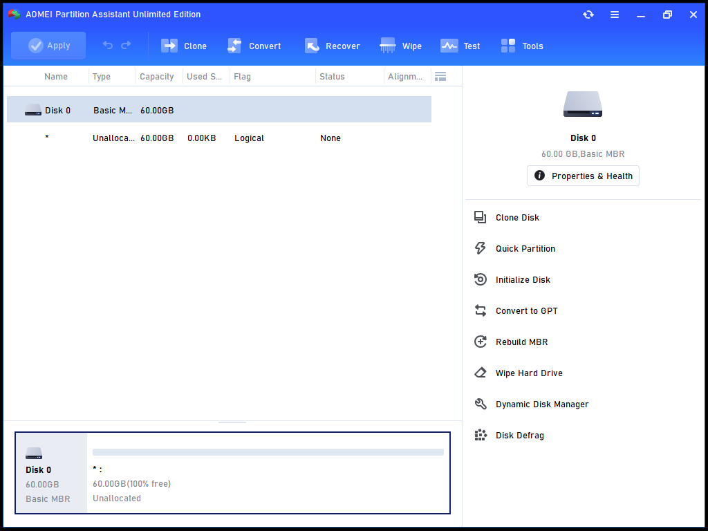Click the Status column header
Screen dimensions: 708x531
tap(333, 76)
